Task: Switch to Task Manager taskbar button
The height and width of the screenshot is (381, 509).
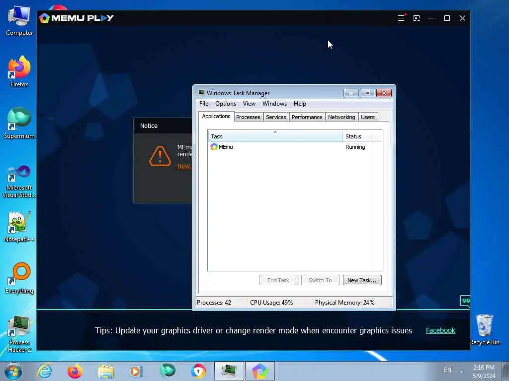Action: tap(229, 371)
